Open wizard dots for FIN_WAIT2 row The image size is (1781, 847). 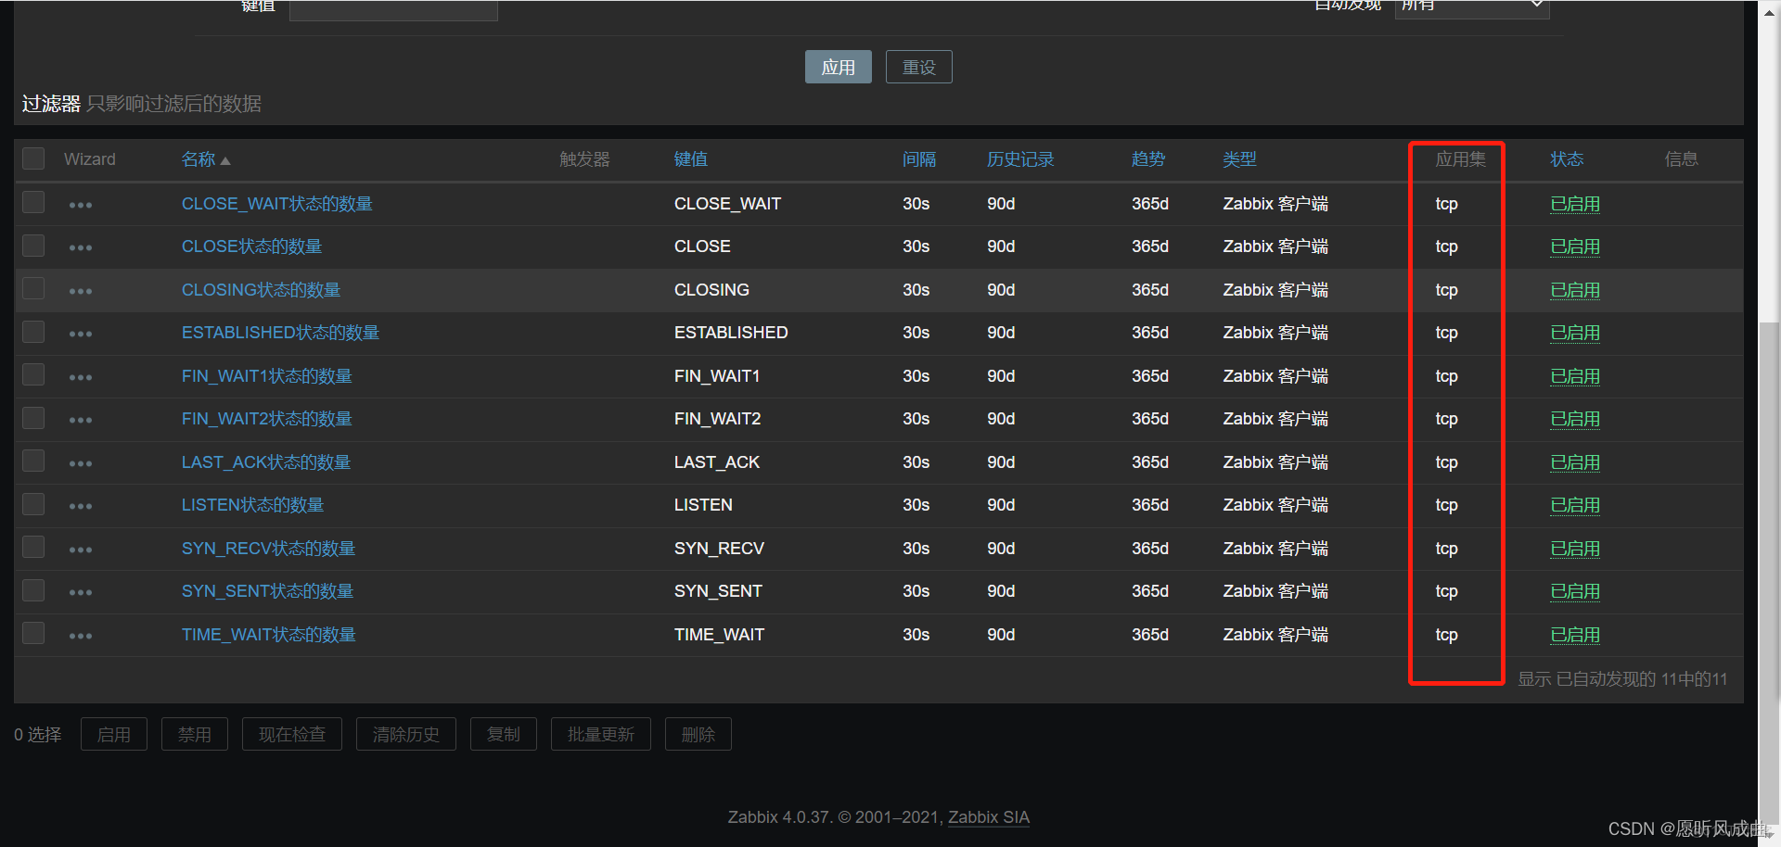[x=81, y=420]
